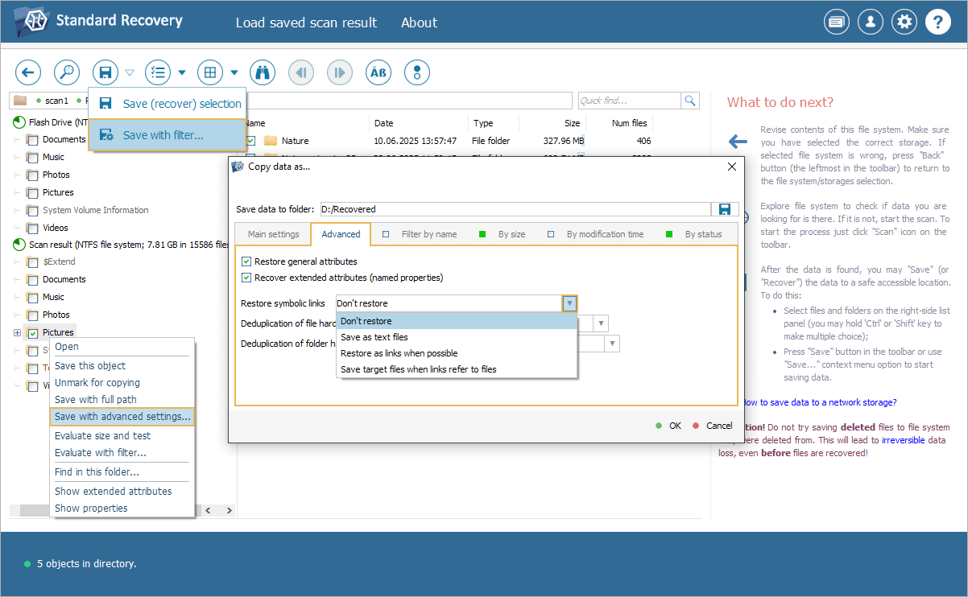Open the settings gear icon in header
Viewport: 968px width, 597px height.
904,23
